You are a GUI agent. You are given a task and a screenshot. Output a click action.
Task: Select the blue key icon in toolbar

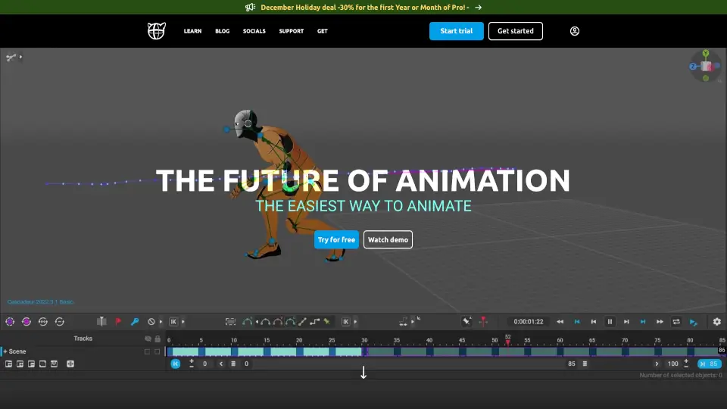click(135, 322)
